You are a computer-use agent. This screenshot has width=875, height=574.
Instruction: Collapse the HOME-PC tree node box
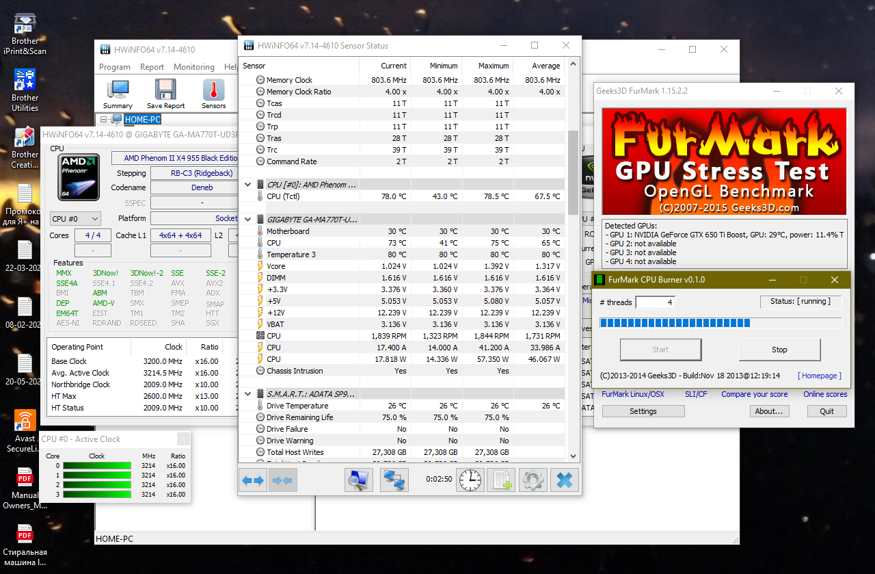pos(105,120)
